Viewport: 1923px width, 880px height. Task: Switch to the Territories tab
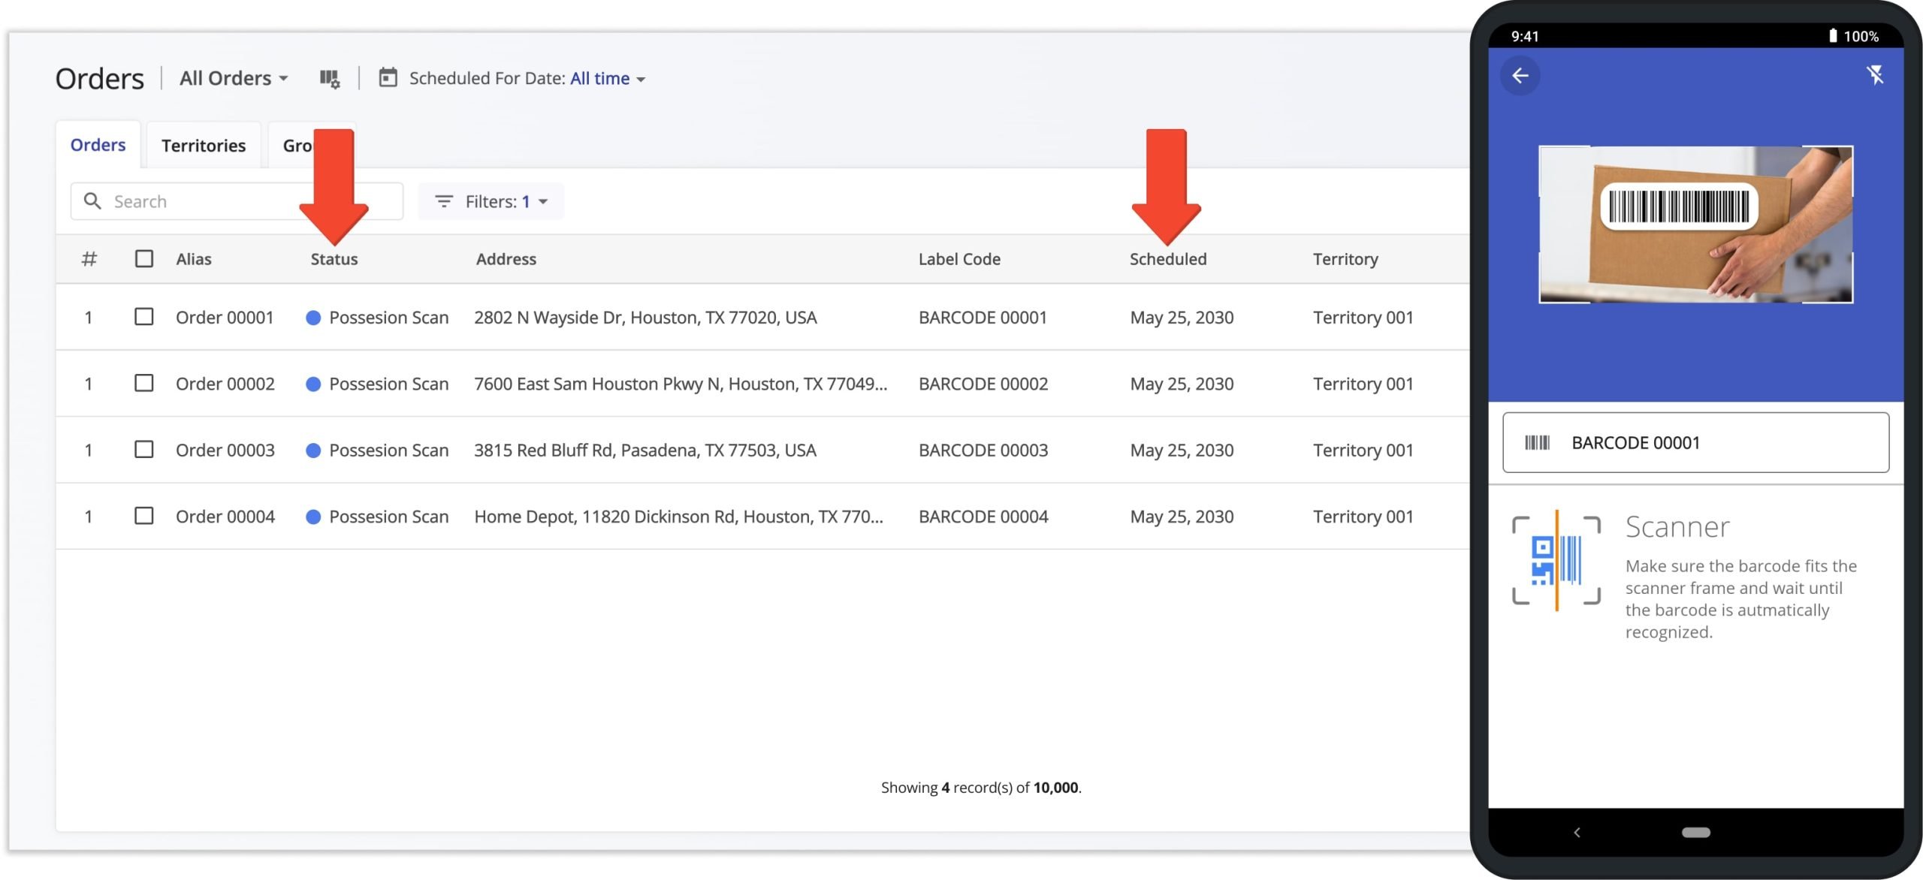tap(204, 145)
